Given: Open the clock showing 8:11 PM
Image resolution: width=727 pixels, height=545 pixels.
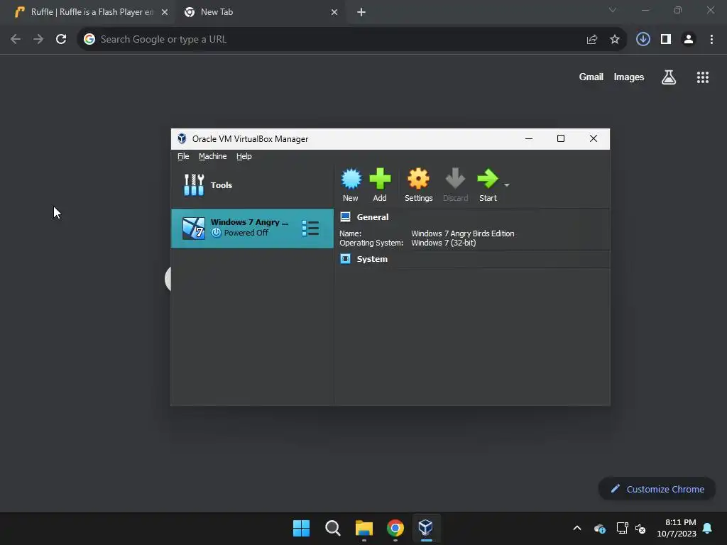Looking at the screenshot, I should click(677, 528).
